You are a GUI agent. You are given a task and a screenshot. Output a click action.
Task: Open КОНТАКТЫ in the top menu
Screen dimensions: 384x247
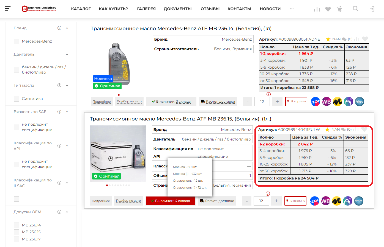pyautogui.click(x=239, y=9)
